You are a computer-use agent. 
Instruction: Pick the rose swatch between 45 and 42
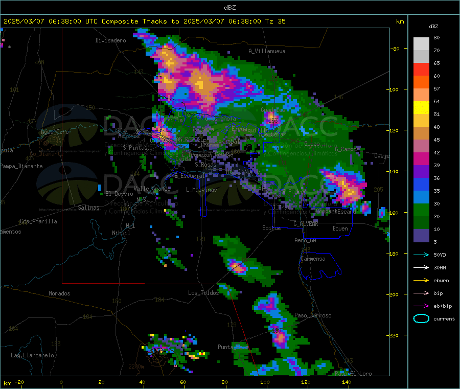pyautogui.click(x=421, y=146)
